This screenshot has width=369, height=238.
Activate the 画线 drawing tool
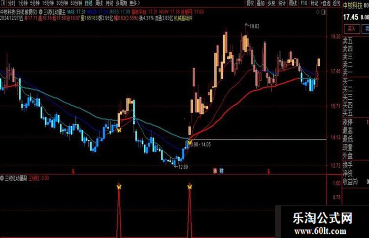pos(293,3)
